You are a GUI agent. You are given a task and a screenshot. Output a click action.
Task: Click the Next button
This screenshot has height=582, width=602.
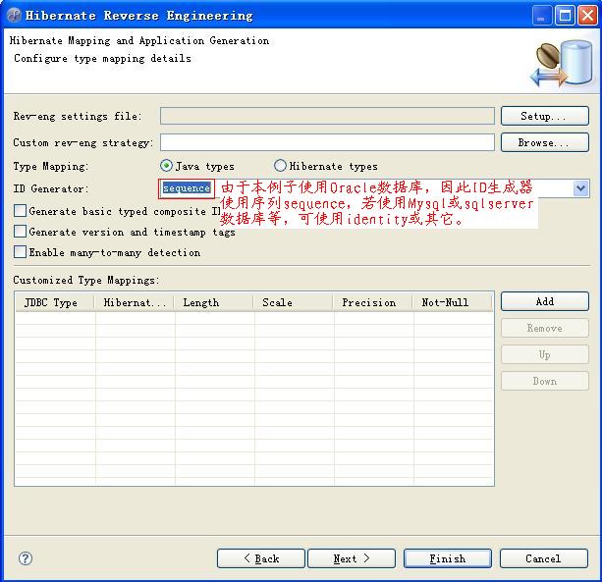point(352,558)
